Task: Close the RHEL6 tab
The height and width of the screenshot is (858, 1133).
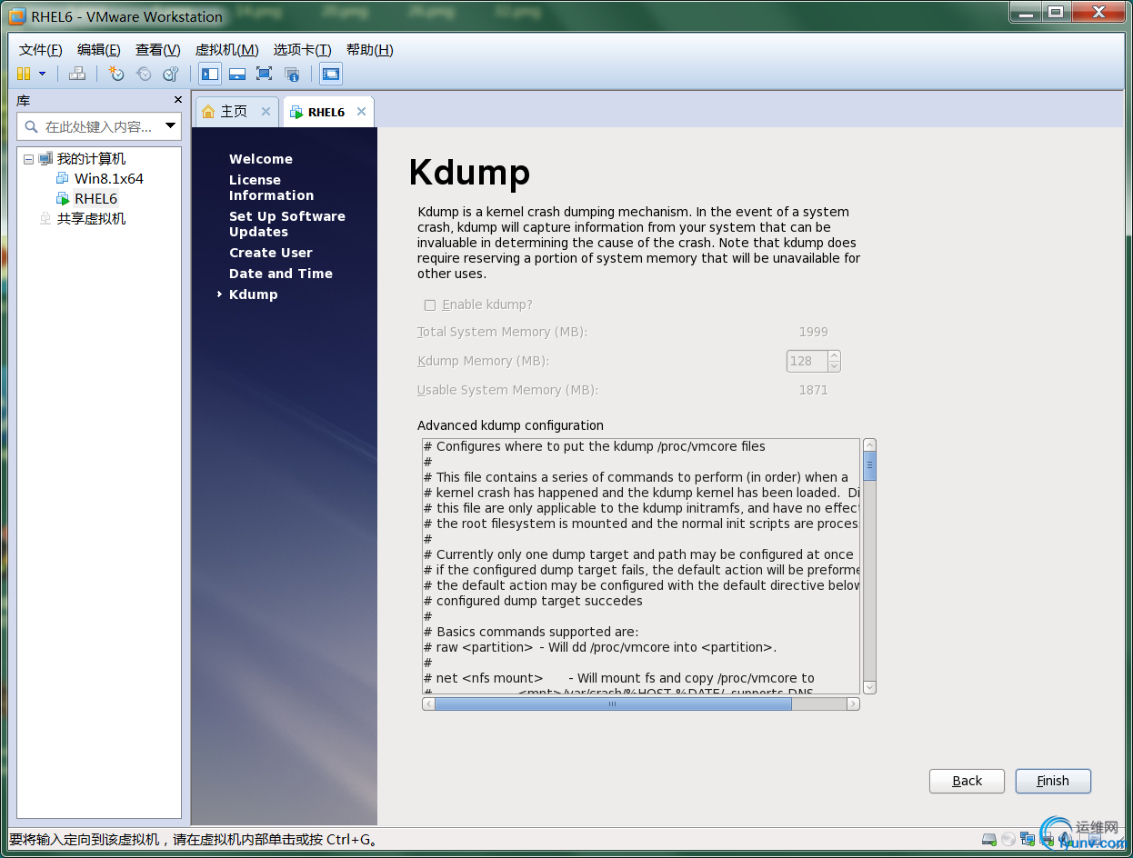Action: pos(361,111)
